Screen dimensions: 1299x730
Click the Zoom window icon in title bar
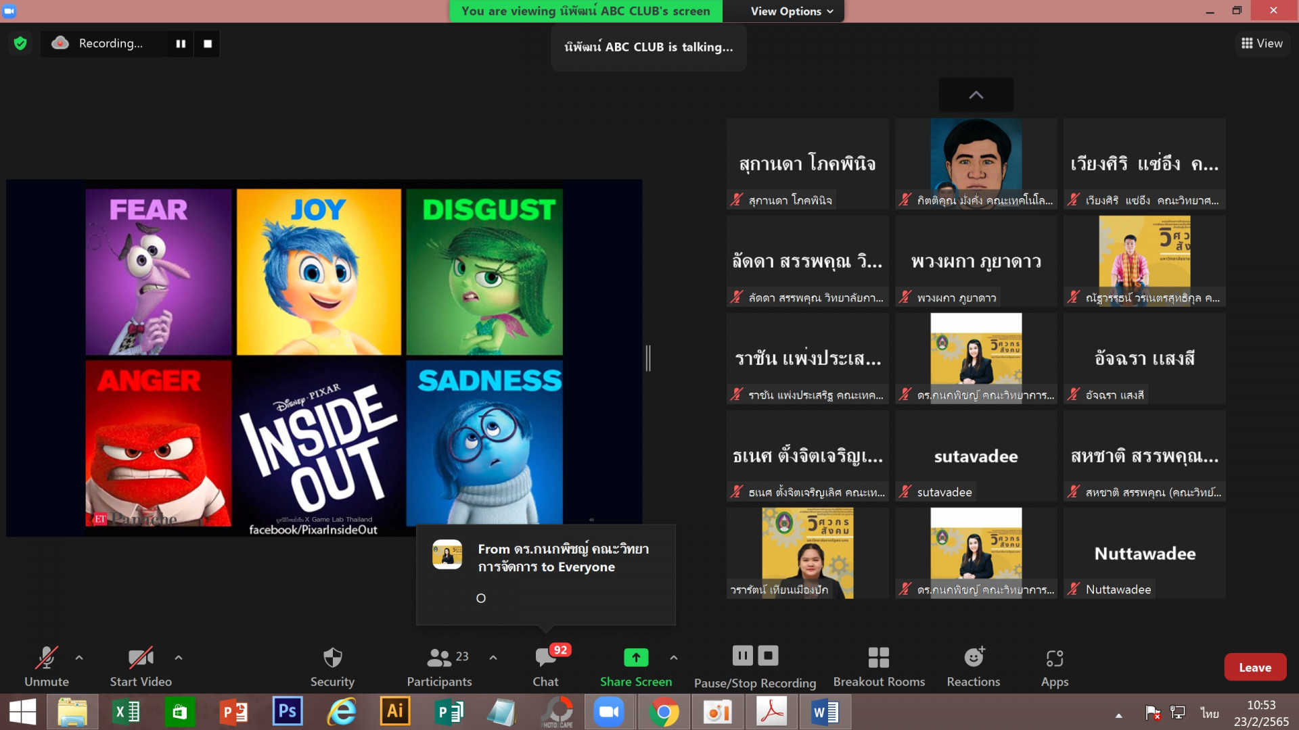pos(9,11)
